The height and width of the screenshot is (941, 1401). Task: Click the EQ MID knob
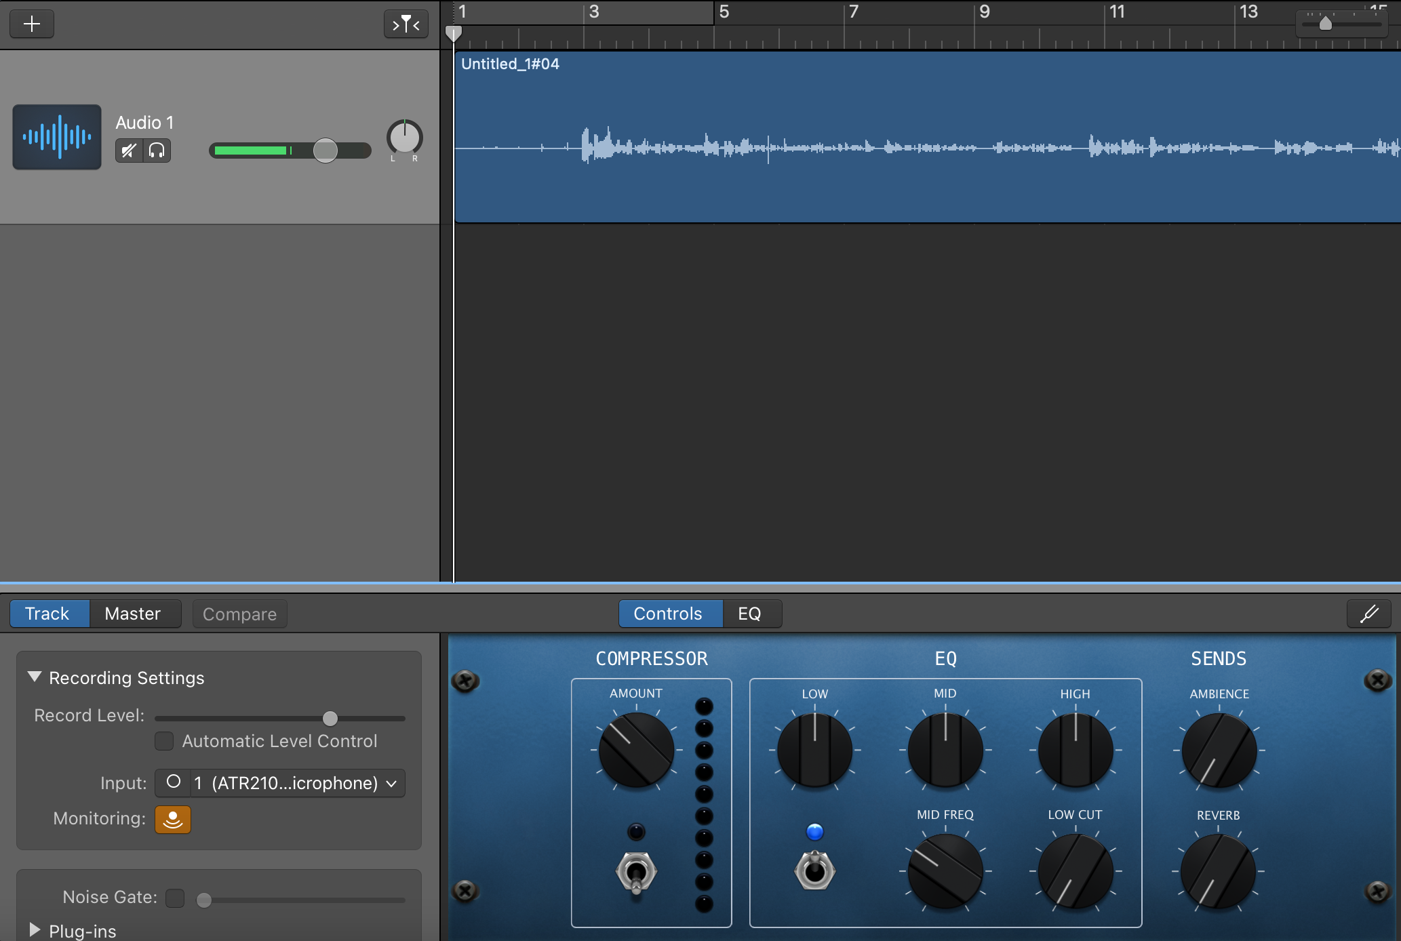pos(945,750)
